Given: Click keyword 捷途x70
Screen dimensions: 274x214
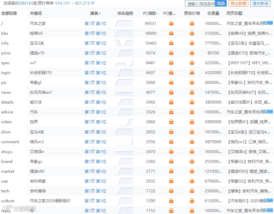Looking at the screenshot, I should click(x=37, y=53).
